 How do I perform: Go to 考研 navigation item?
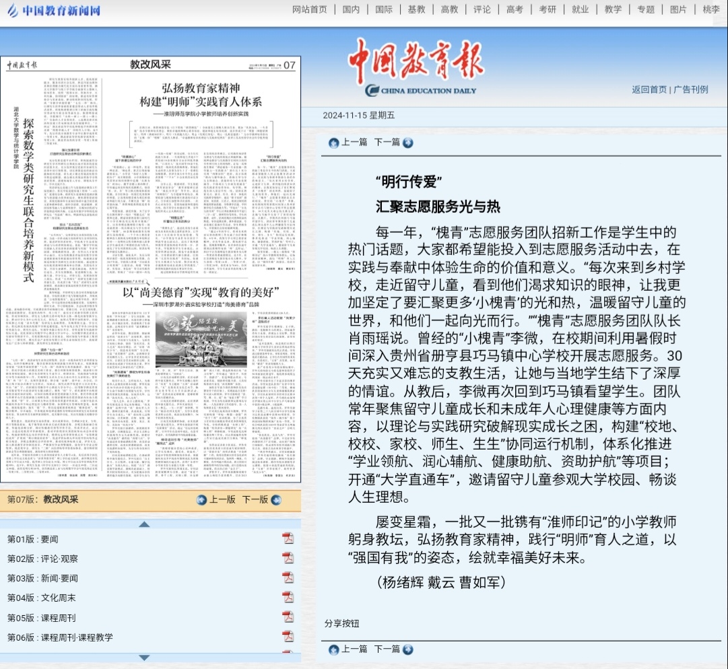coord(548,9)
